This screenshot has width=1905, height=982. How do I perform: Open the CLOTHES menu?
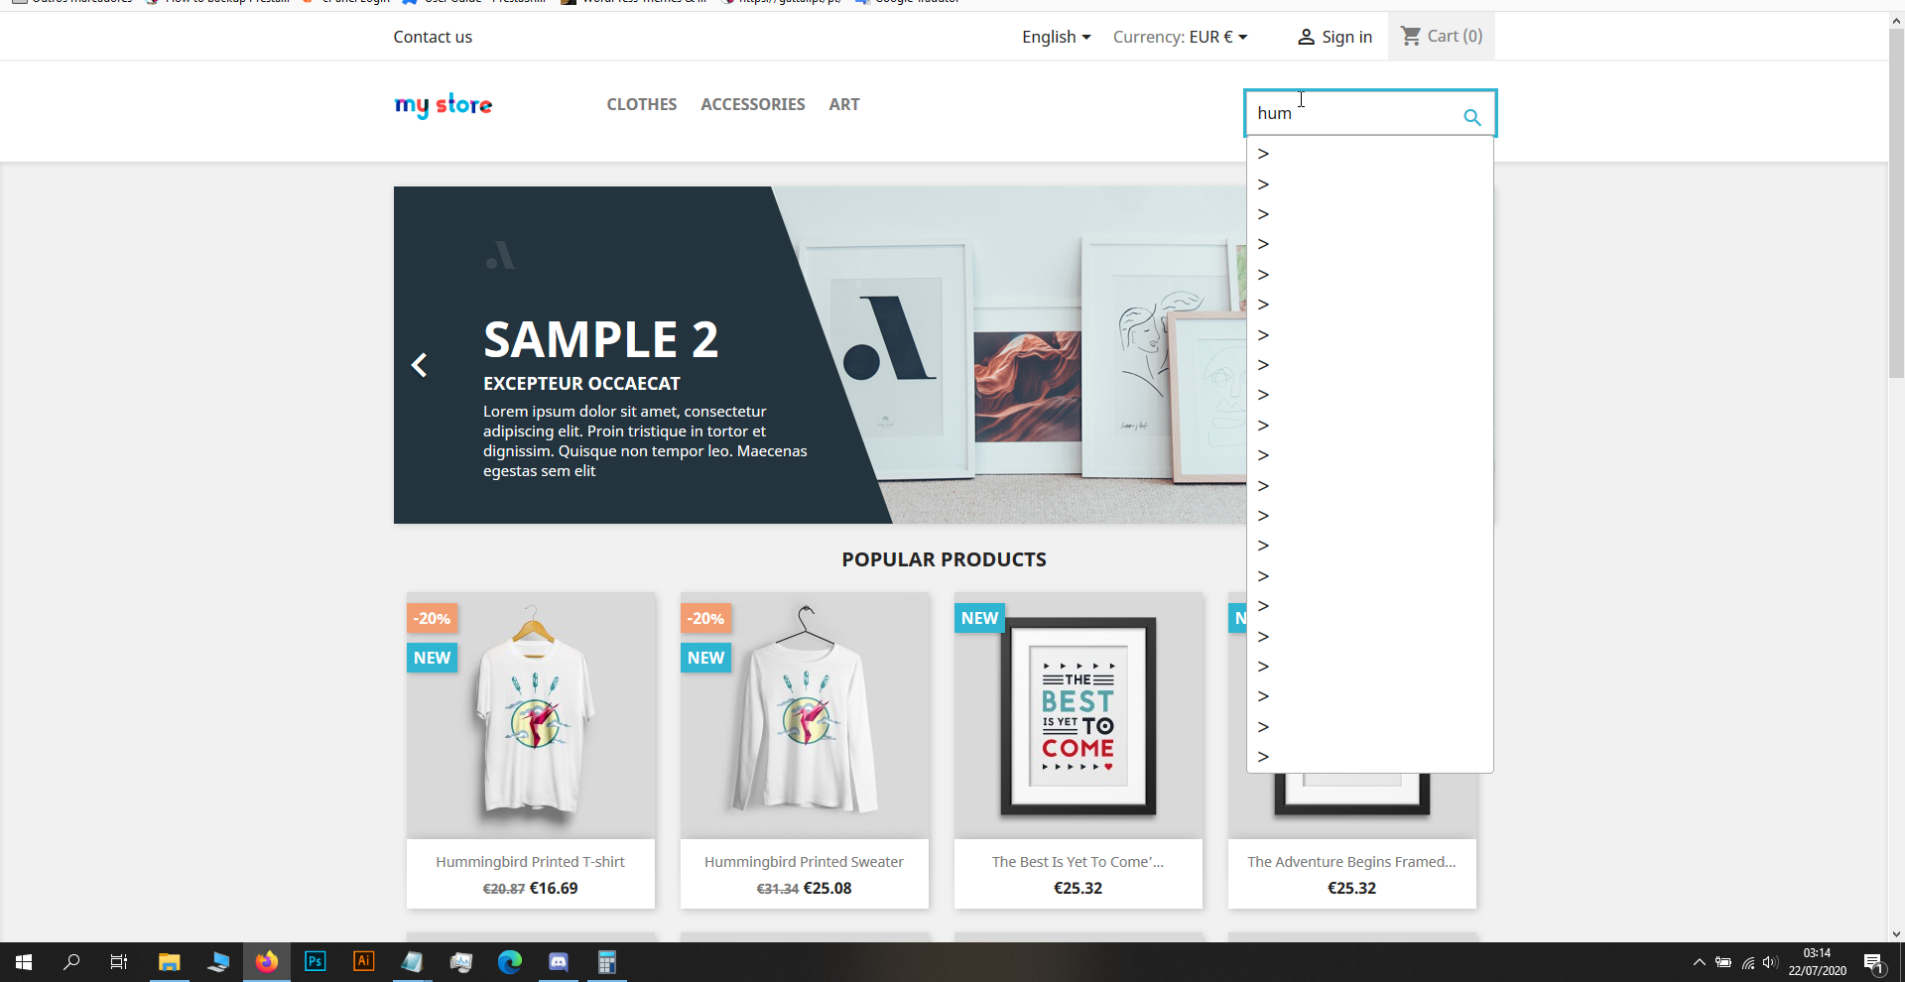642,104
